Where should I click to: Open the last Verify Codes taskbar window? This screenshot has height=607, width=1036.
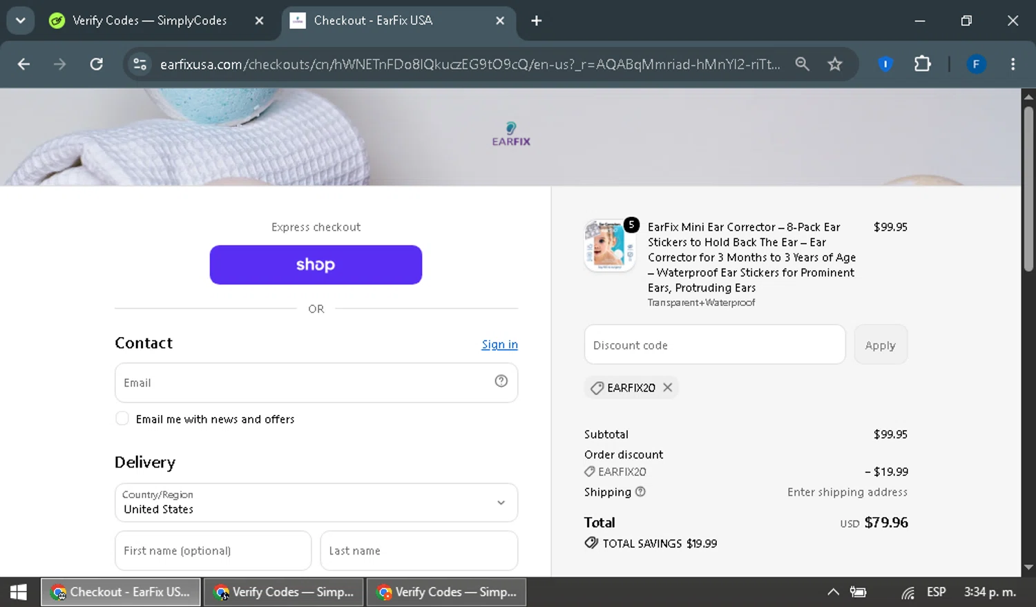pyautogui.click(x=446, y=592)
